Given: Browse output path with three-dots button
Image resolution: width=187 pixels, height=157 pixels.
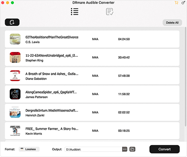Looking at the screenshot, I should pyautogui.click(x=125, y=149).
